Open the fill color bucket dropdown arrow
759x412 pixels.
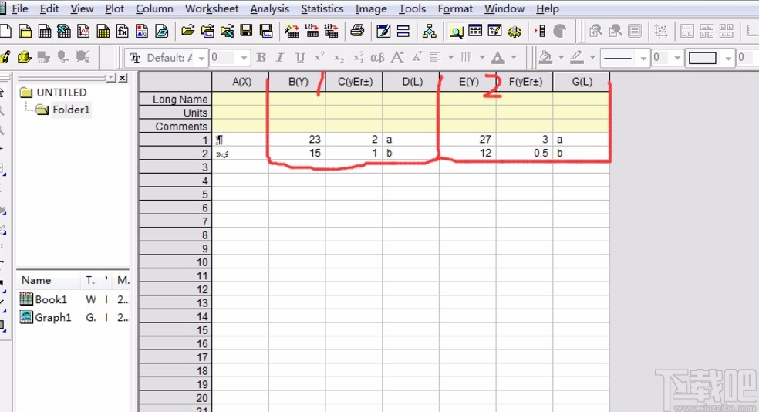[x=561, y=58]
